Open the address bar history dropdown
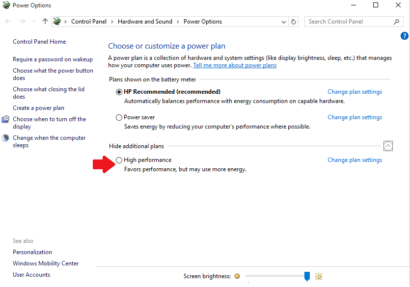The width and height of the screenshot is (410, 287). pyautogui.click(x=284, y=22)
